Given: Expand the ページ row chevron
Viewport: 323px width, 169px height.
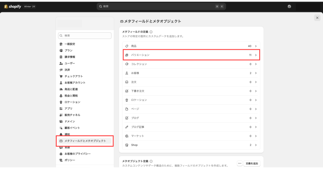Looking at the screenshot, I should (x=256, y=109).
